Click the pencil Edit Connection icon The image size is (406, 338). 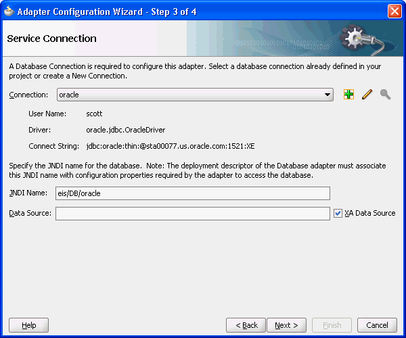click(367, 95)
